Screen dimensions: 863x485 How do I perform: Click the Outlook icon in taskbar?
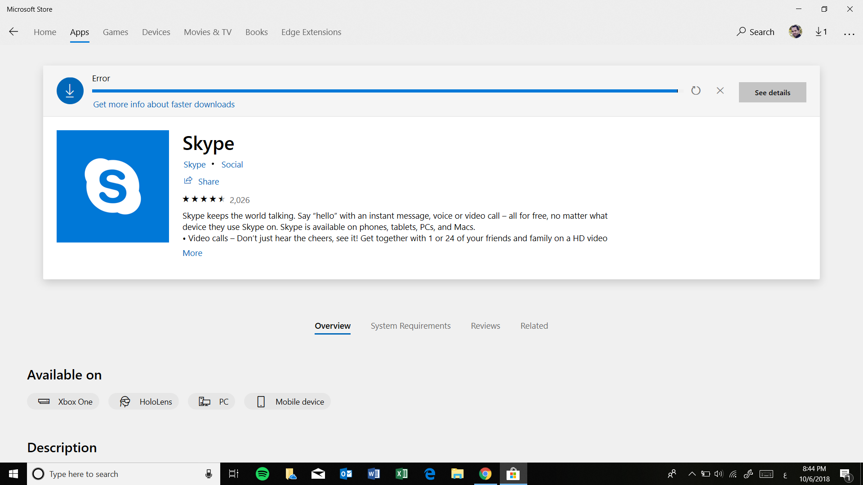pos(347,473)
